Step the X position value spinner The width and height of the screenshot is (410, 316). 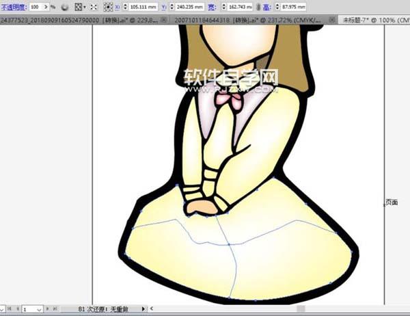coord(125,7)
